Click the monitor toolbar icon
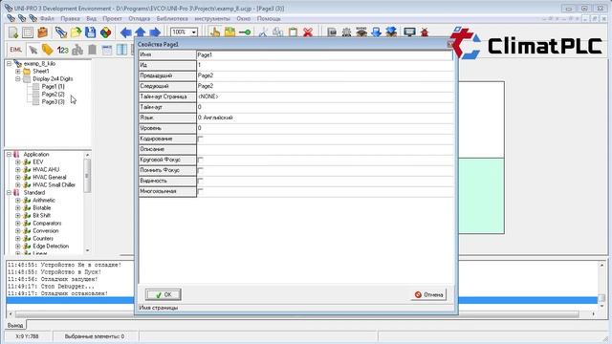The width and height of the screenshot is (612, 344). click(x=409, y=32)
